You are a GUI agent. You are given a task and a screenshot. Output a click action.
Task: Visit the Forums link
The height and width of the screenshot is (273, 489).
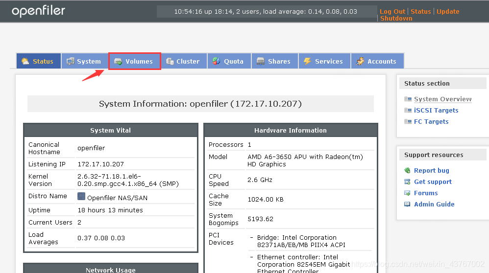[x=426, y=193]
